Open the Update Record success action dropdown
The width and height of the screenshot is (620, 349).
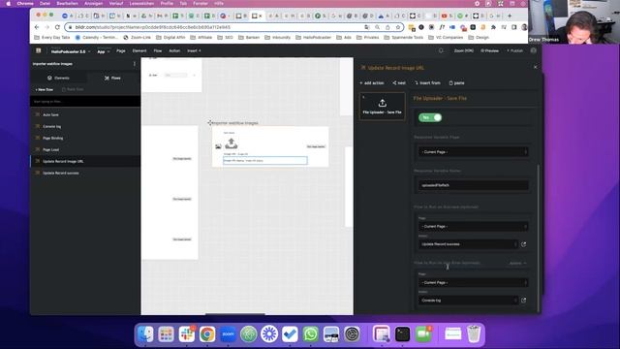pos(468,244)
